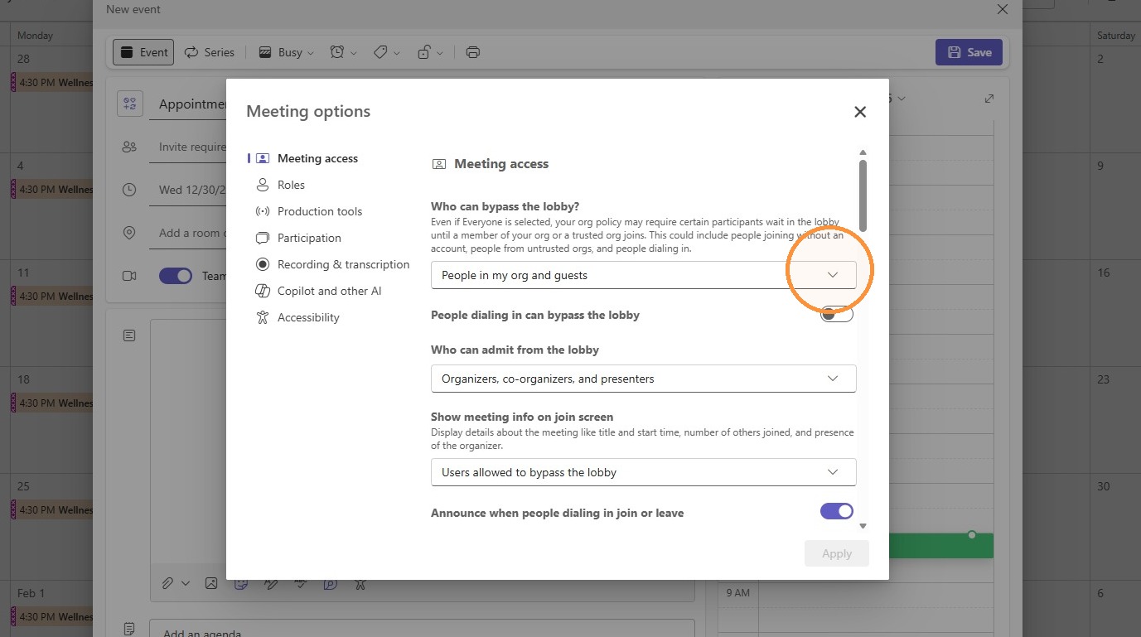Viewport: 1141px width, 637px height.
Task: Enable people dialing in bypass lobby
Action: (836, 315)
